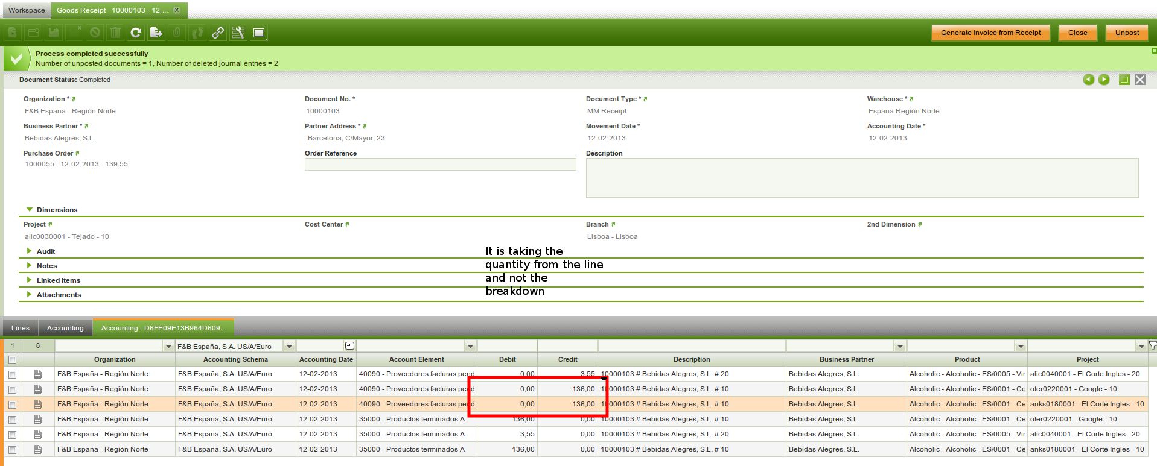Click the chain link toolbar icon
This screenshot has width=1157, height=466.
(218, 33)
